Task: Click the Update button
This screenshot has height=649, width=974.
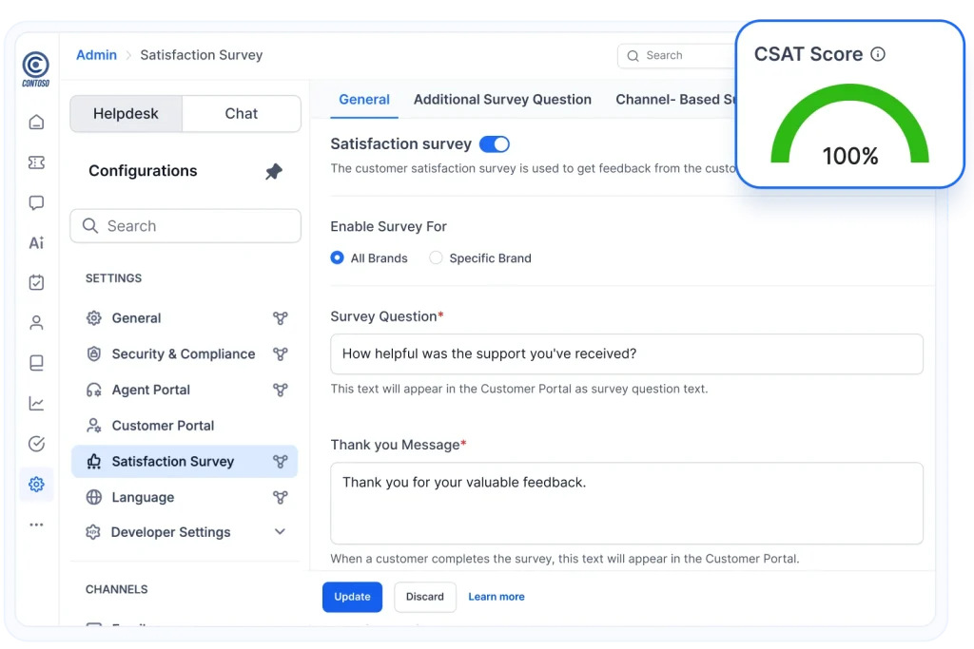Action: (352, 597)
